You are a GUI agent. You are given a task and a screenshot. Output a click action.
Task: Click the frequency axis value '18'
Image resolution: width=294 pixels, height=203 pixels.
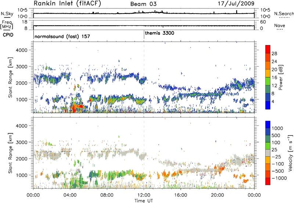(25, 22)
